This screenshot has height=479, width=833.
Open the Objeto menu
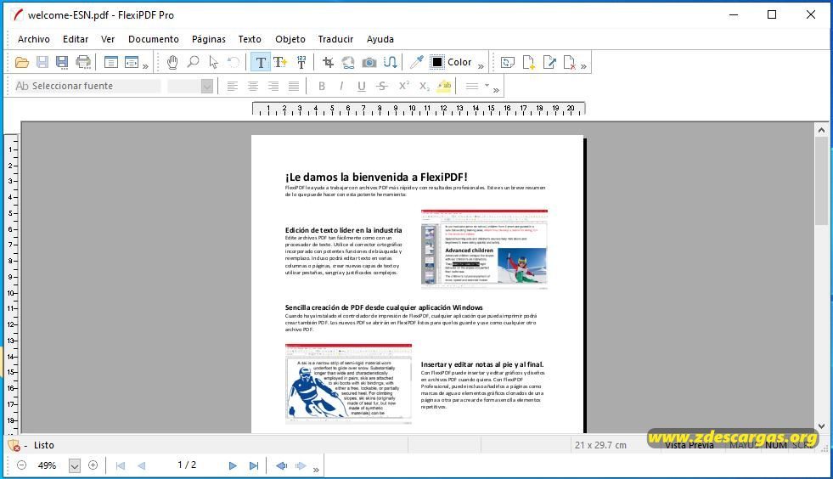click(290, 39)
